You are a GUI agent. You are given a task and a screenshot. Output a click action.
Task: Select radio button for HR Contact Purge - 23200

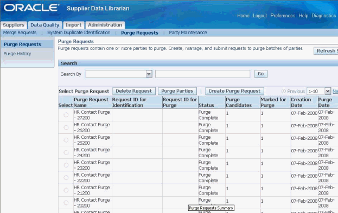66,165
